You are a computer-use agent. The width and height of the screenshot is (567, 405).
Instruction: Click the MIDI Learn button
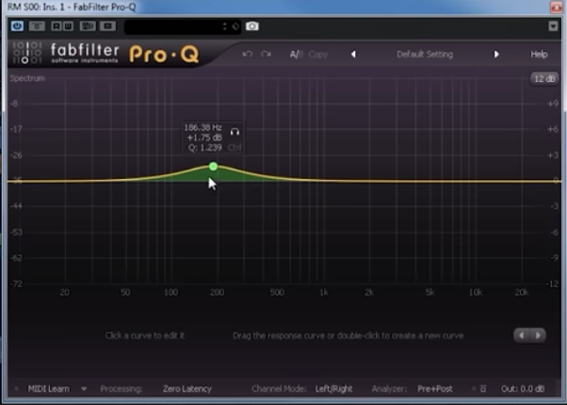coord(48,389)
